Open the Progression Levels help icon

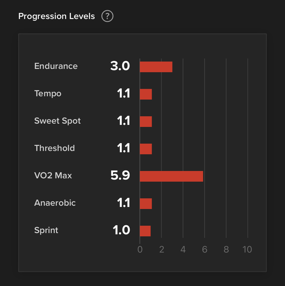[107, 16]
